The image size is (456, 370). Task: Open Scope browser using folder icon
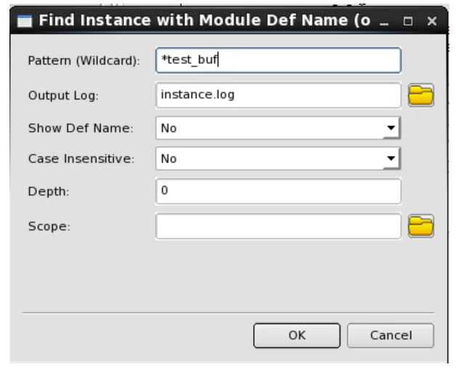point(421,226)
